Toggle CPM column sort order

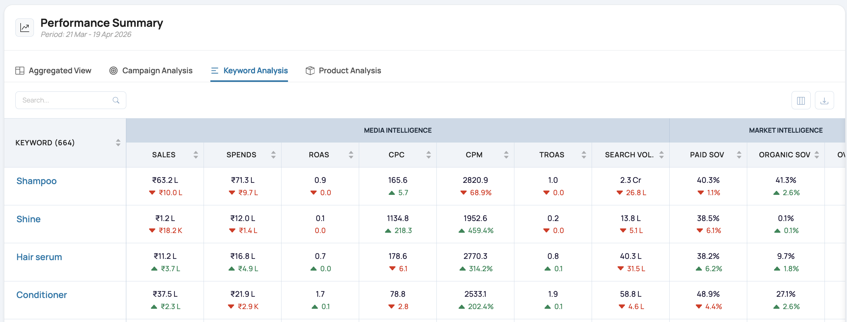pos(506,155)
